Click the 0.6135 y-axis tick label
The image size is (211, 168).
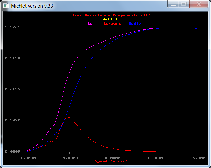[13, 89]
